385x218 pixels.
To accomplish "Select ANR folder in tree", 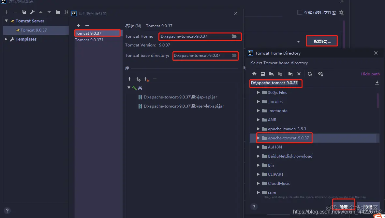I will pos(272,120).
